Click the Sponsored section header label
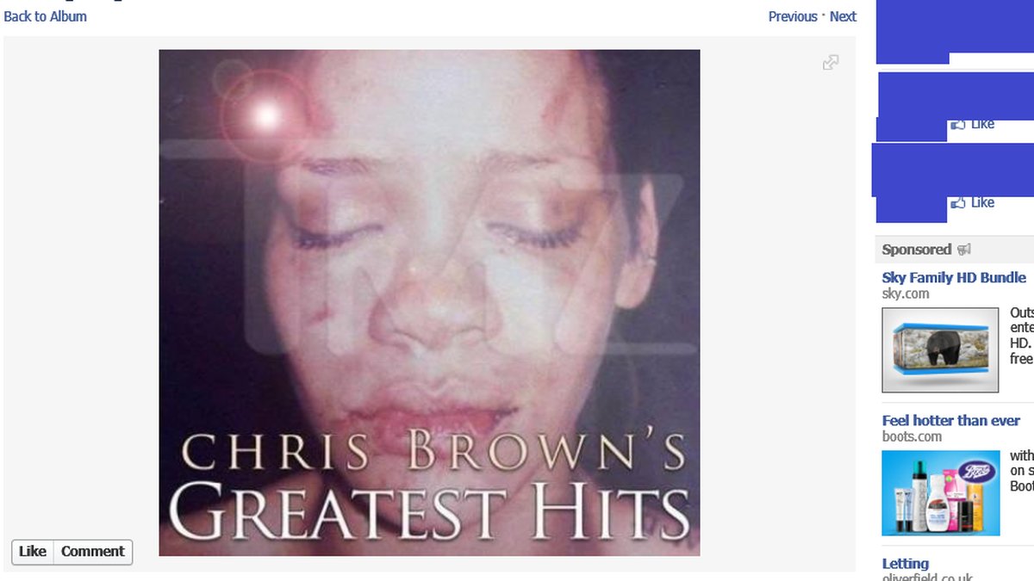Viewport: 1034px width, 581px height. (917, 250)
